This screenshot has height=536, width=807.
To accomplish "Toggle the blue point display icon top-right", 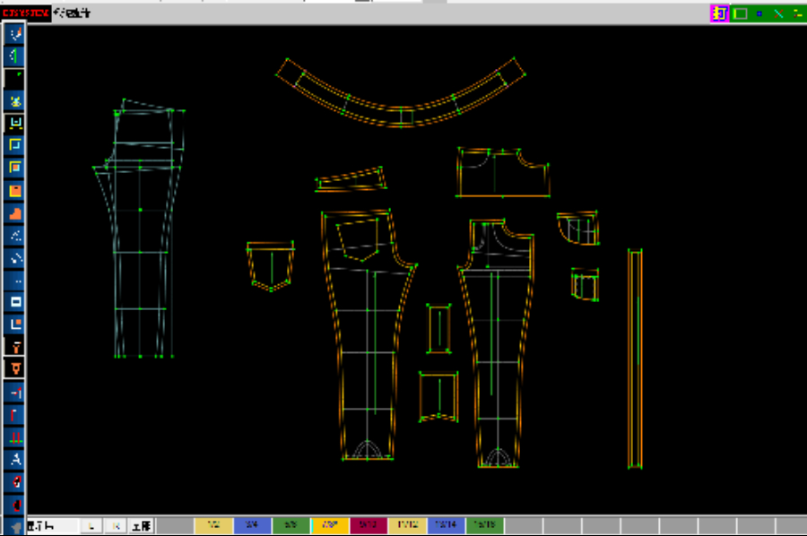I will [x=759, y=13].
